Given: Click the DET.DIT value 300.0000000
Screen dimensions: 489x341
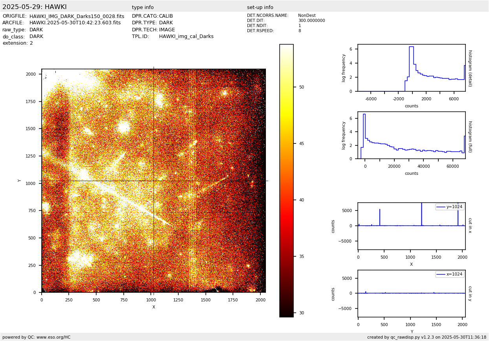Looking at the screenshot, I should 311,21.
